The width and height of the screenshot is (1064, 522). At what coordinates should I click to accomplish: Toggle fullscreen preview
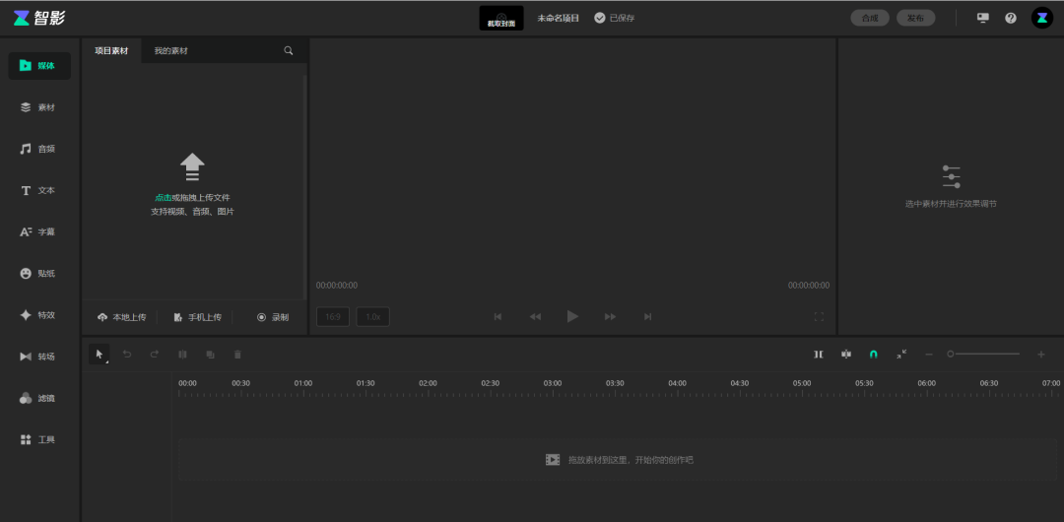click(819, 316)
